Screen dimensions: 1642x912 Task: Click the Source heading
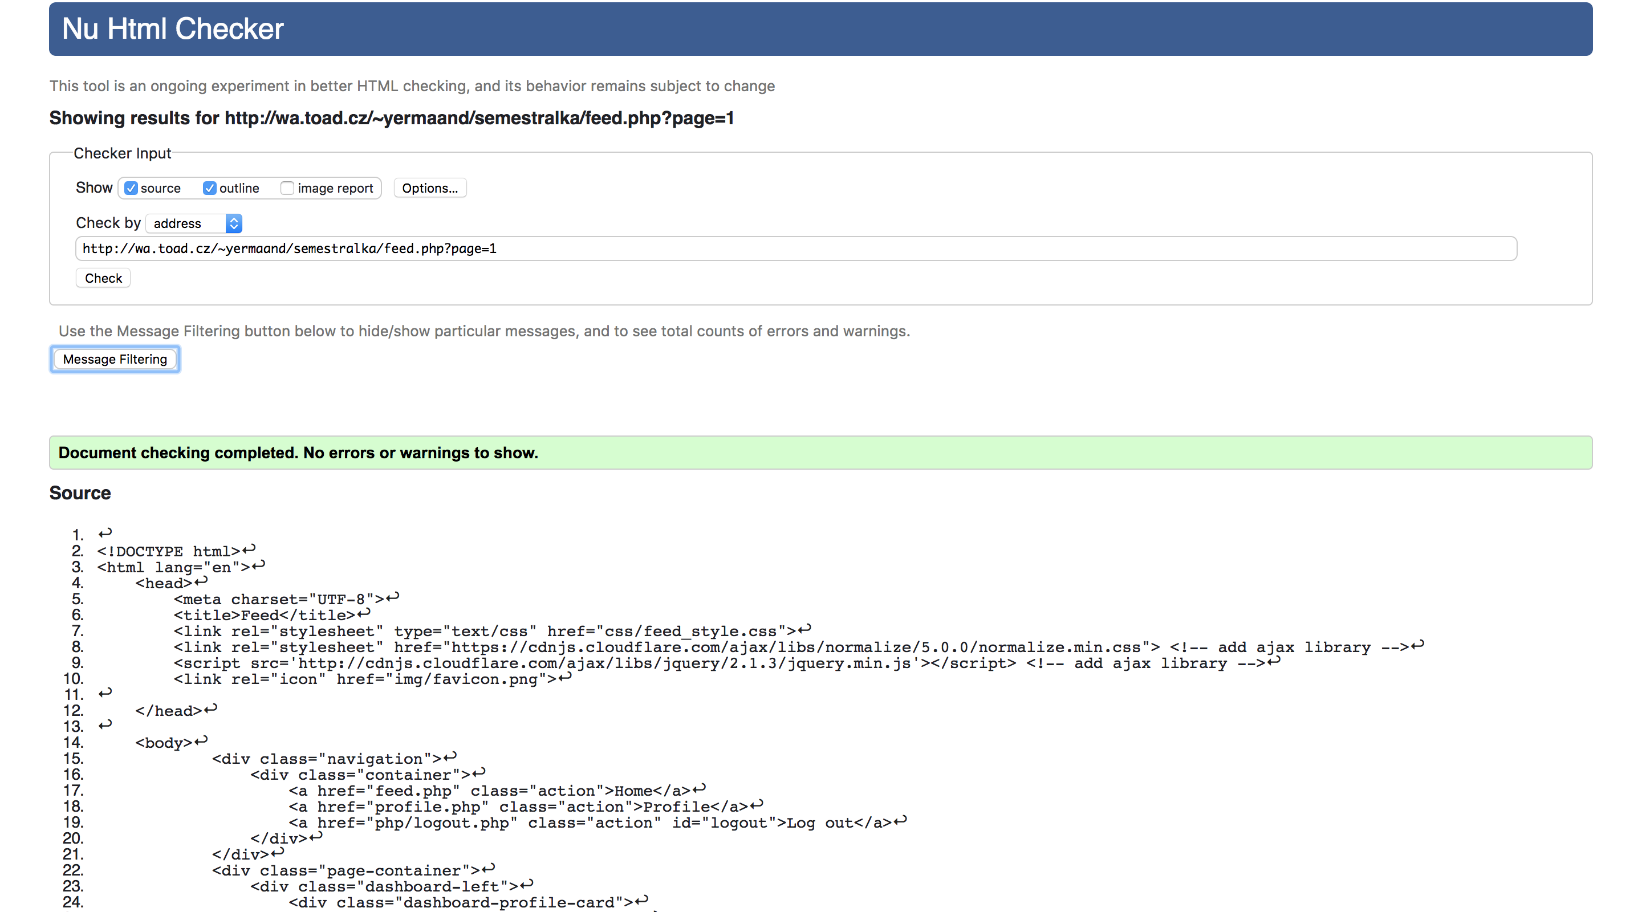point(80,492)
